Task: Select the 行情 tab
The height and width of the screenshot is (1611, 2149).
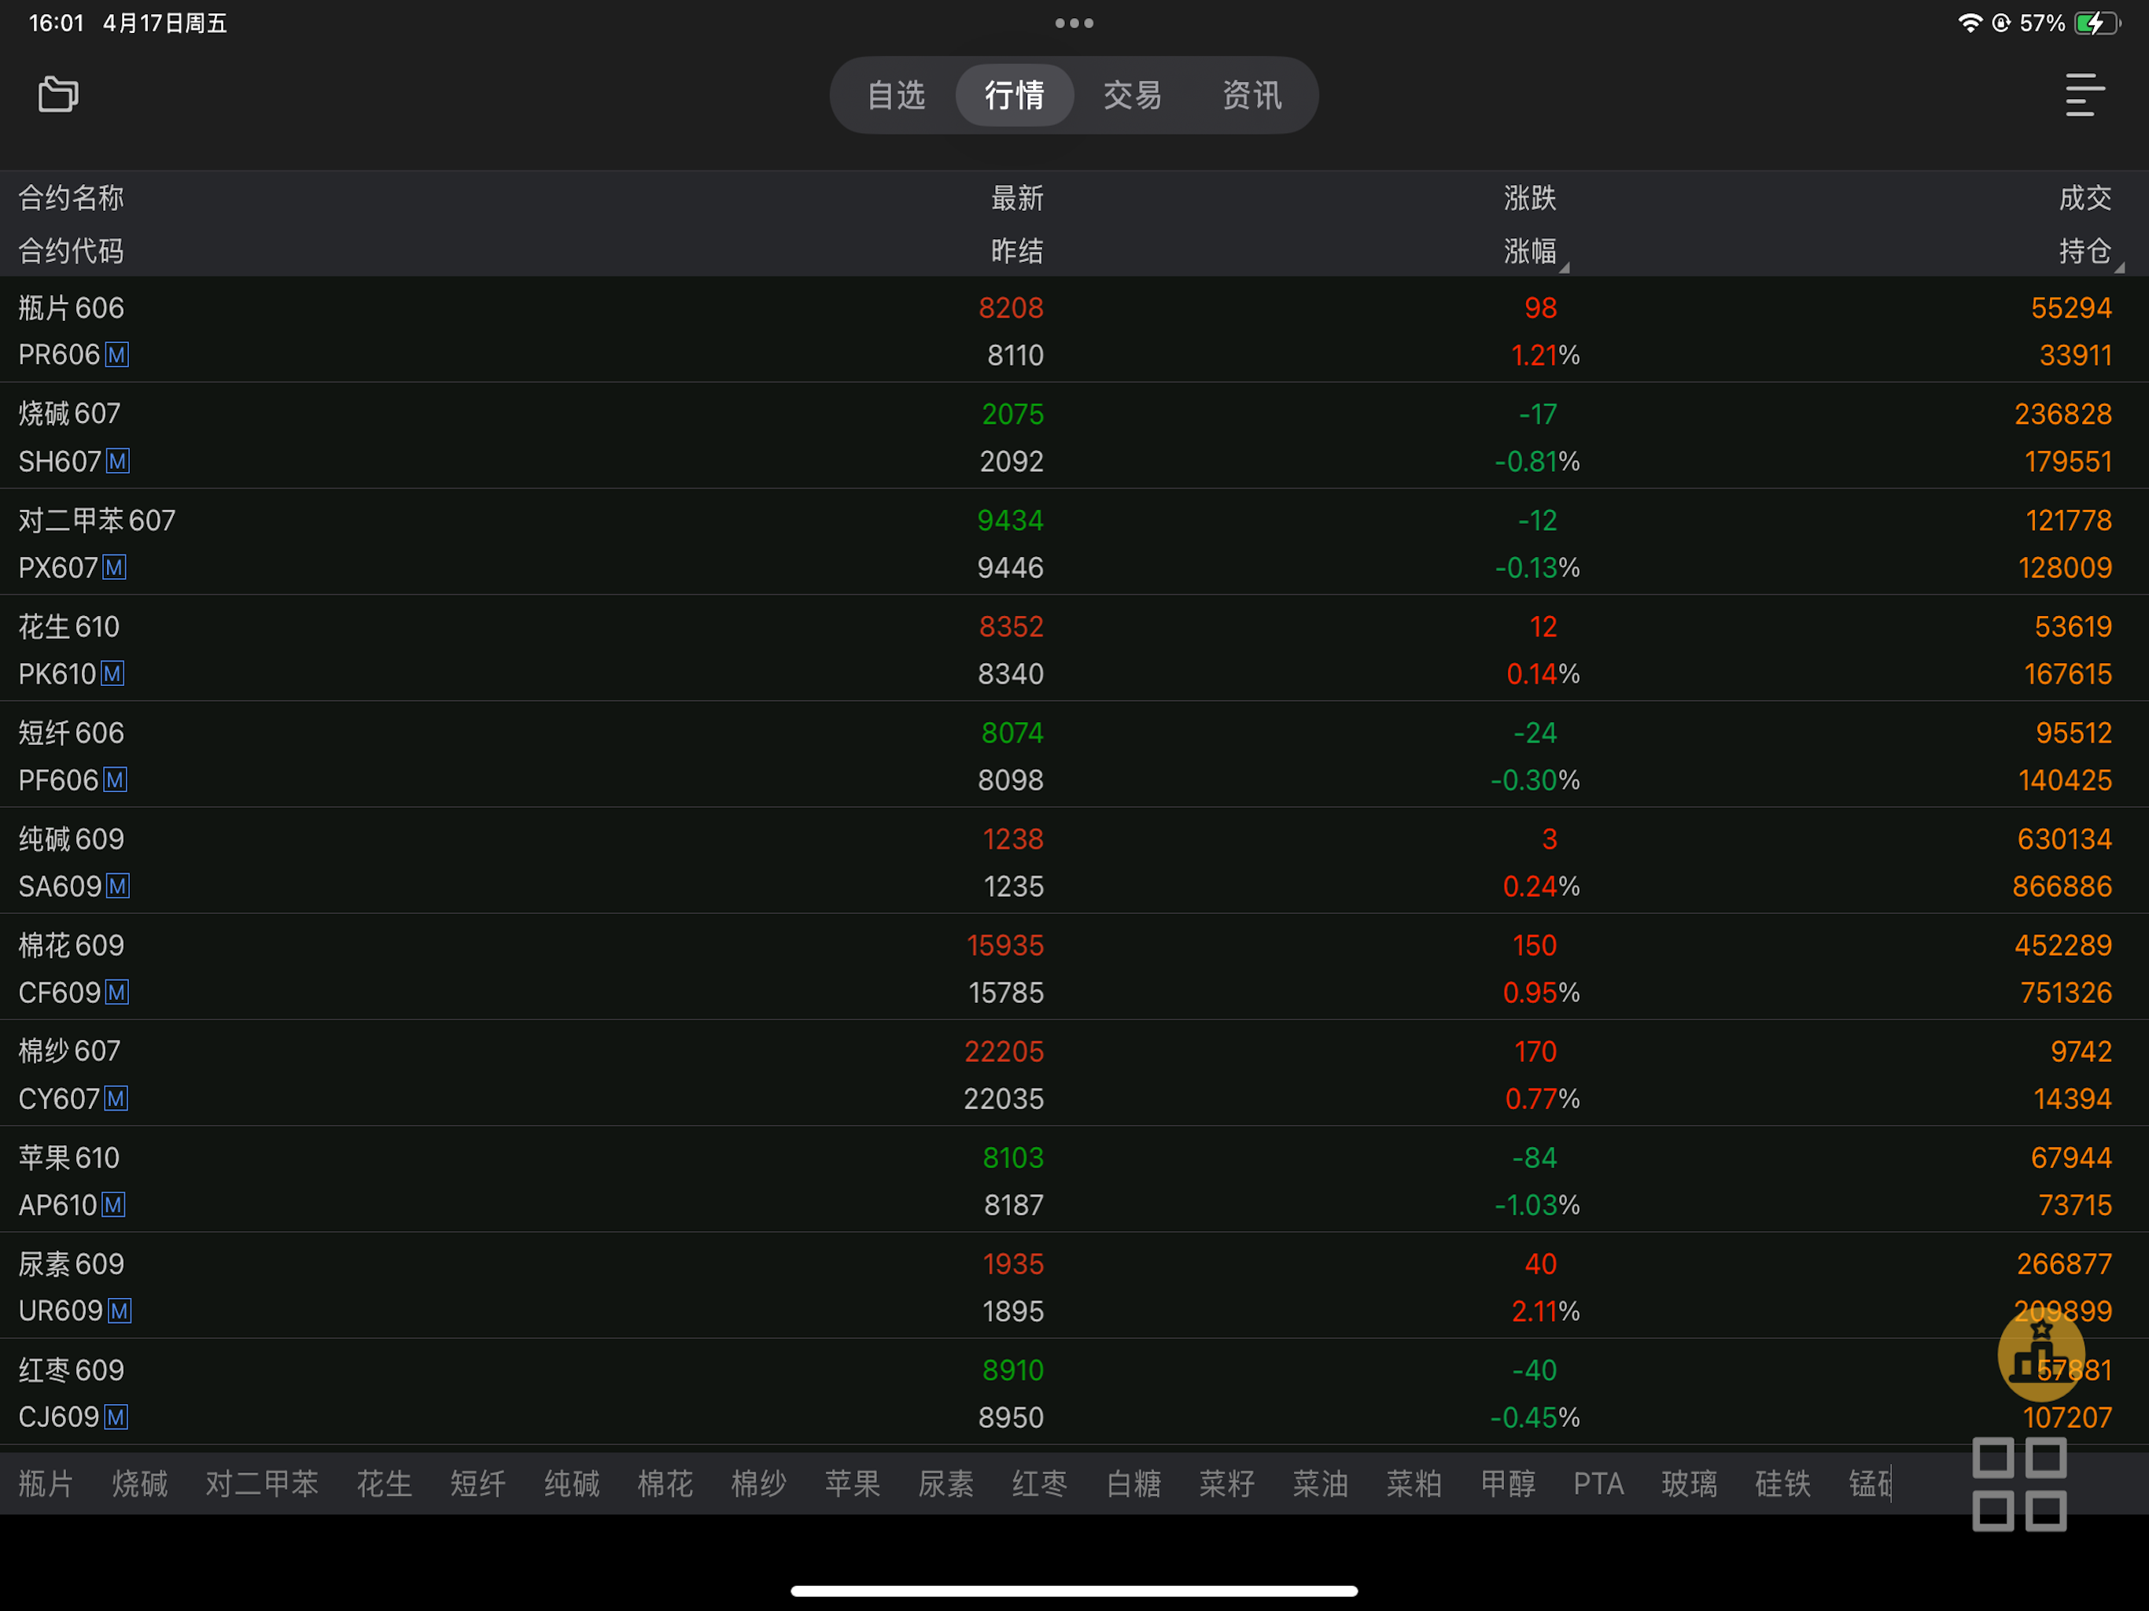Action: pos(1014,95)
